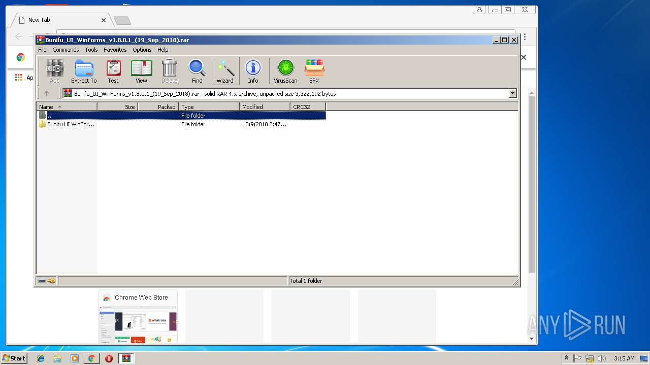Select the parent '..' folder row

click(x=181, y=116)
